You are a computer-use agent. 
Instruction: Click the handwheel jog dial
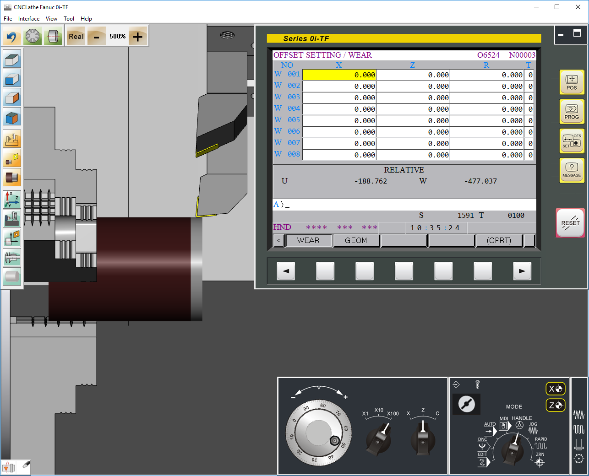(x=319, y=432)
